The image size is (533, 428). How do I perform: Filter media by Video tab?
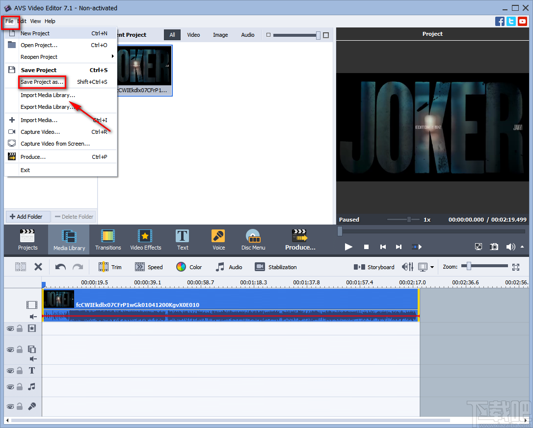(x=193, y=35)
